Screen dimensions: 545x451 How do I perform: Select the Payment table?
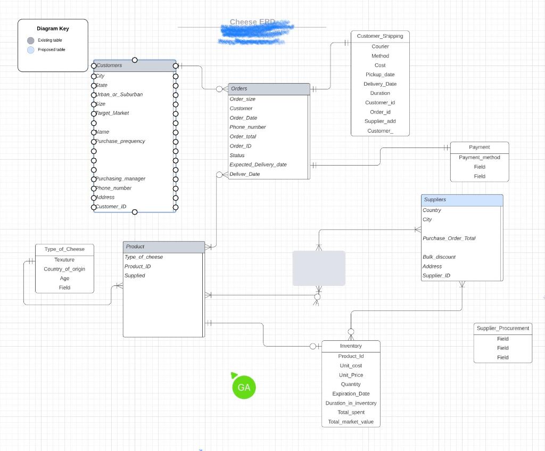[x=479, y=147]
